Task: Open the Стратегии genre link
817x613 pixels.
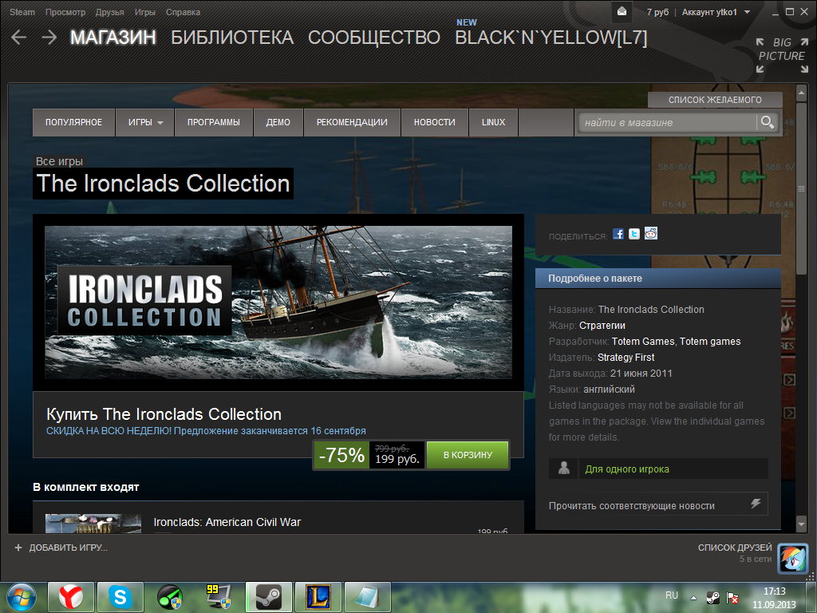Action: [602, 326]
